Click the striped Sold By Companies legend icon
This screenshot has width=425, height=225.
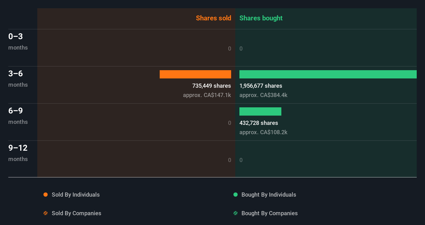tap(46, 213)
